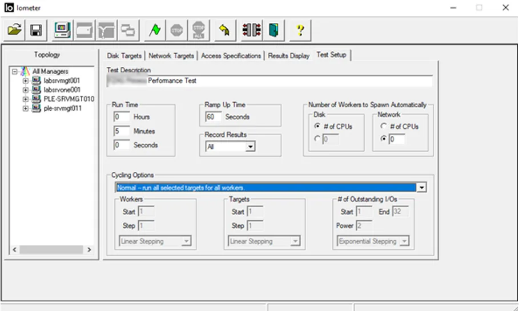Click the topology scrollbar left arrow
Screen dimensions: 519x311
[15, 249]
